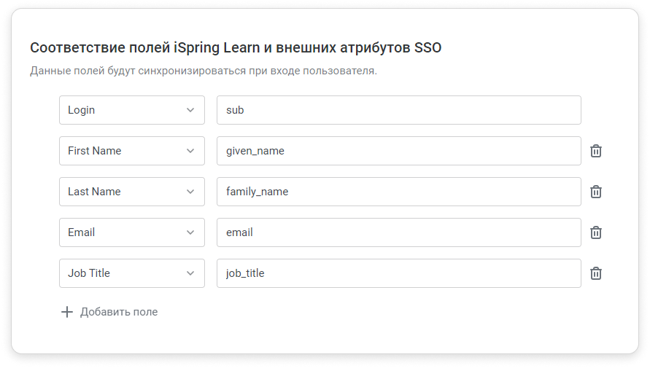Expand the Email field dropdown

(x=132, y=232)
